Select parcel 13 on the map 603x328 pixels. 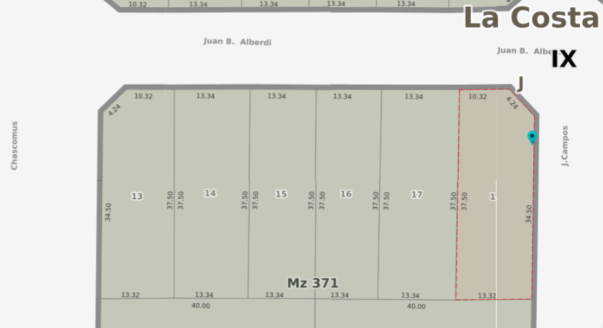(137, 196)
